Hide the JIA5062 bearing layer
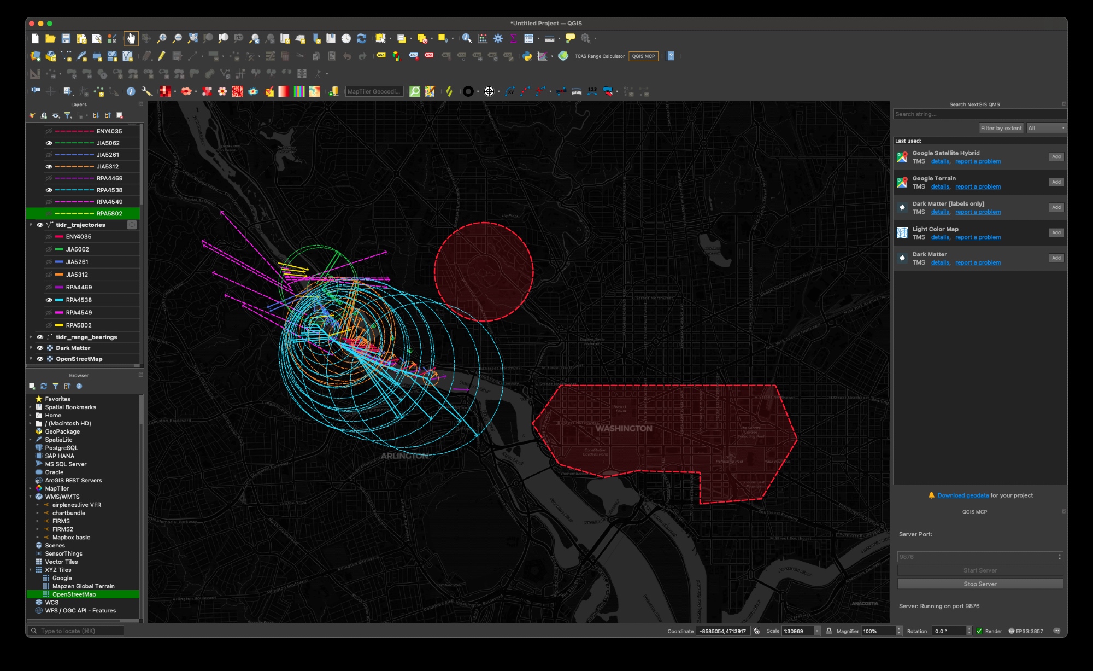This screenshot has width=1093, height=671. click(49, 143)
